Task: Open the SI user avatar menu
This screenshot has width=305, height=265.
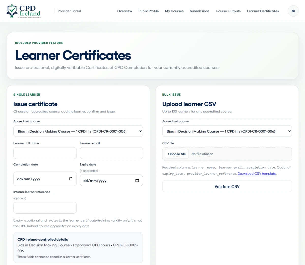Action: (293, 11)
